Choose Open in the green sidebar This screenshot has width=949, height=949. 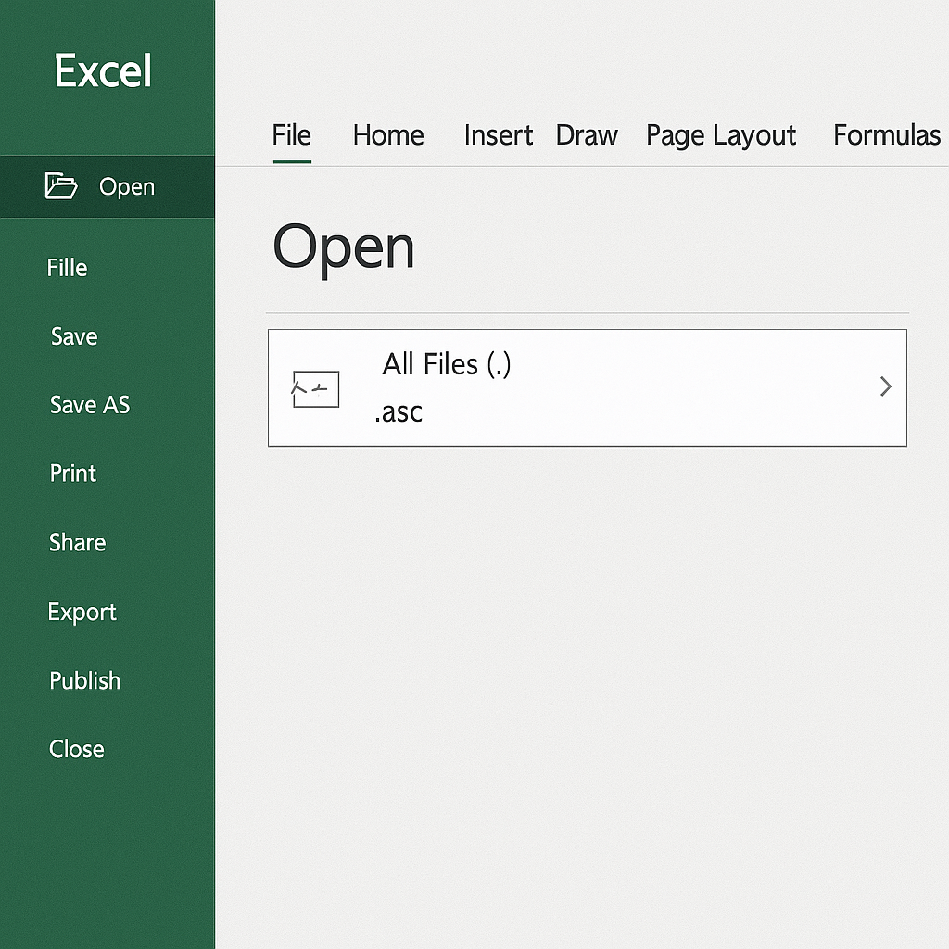[x=108, y=186]
